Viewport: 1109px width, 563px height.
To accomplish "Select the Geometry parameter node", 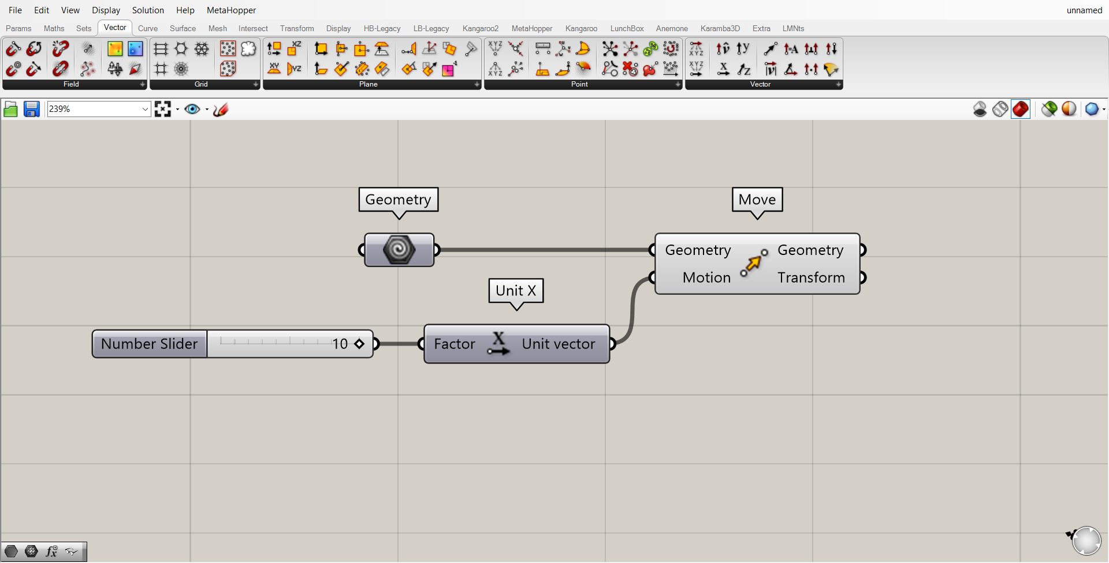I will pyautogui.click(x=399, y=250).
